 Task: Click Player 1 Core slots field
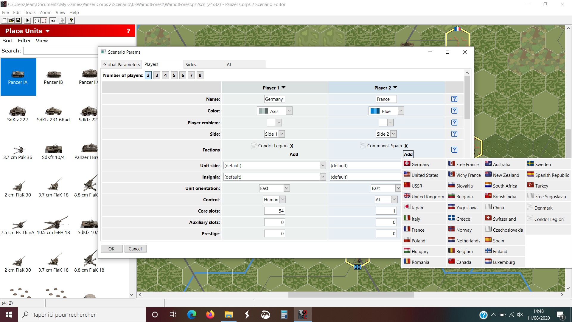coord(274,211)
